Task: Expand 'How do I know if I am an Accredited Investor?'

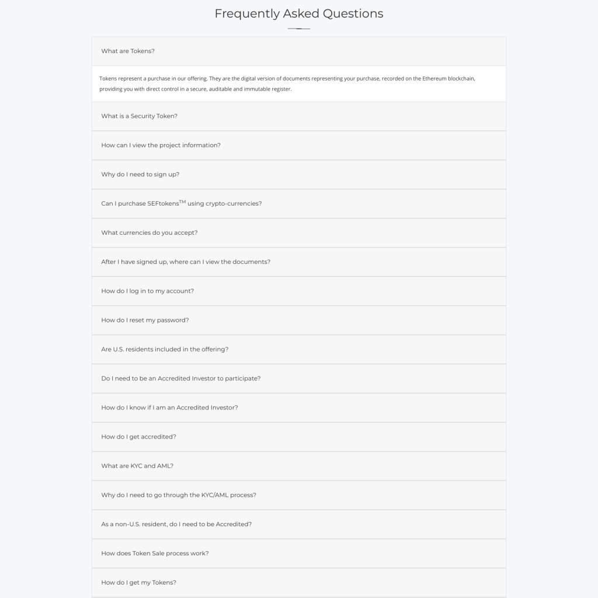Action: (x=298, y=408)
